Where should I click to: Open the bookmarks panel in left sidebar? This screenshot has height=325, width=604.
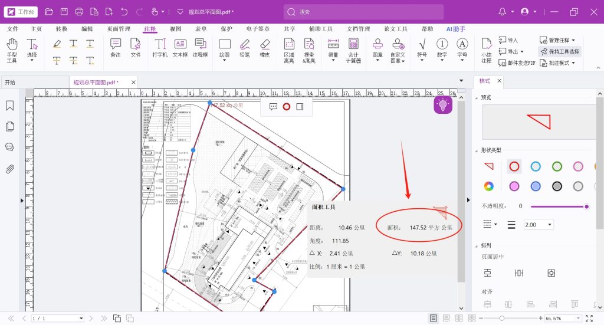[10, 106]
